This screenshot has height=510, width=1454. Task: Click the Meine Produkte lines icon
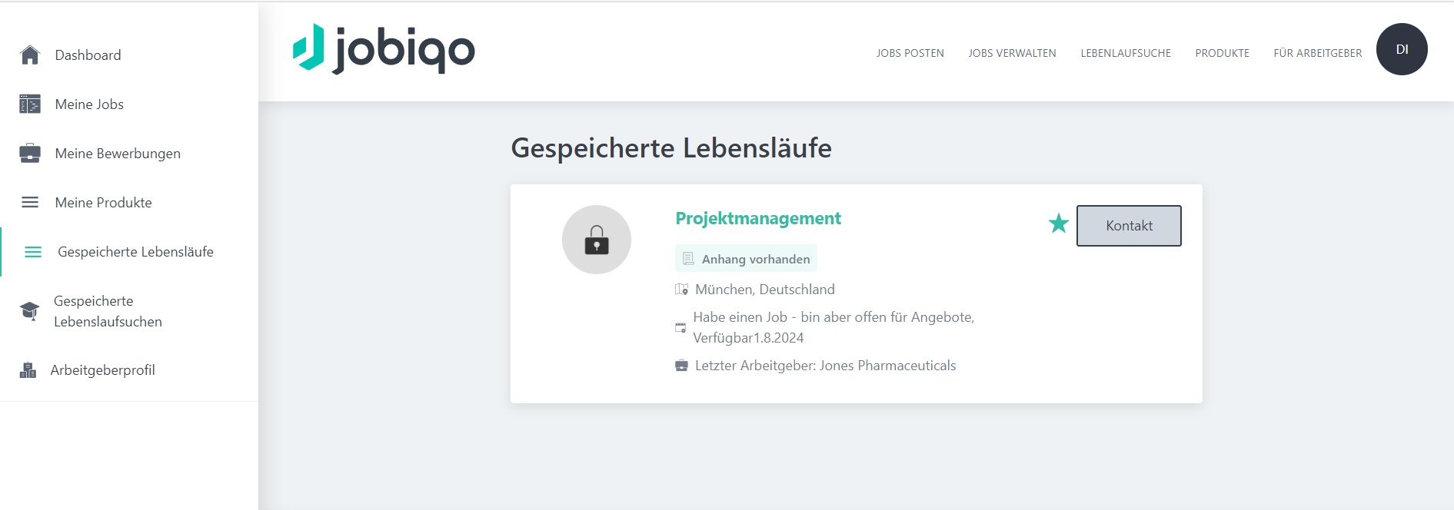(x=30, y=203)
